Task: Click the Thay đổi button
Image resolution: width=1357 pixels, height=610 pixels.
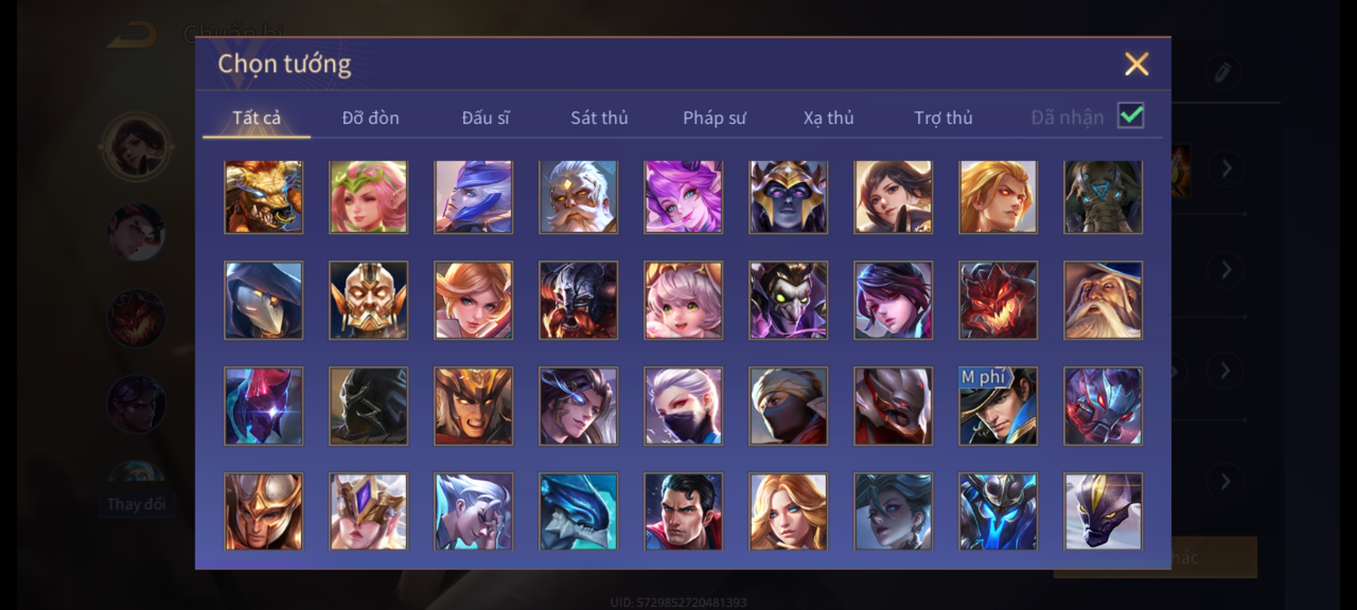Action: (x=136, y=504)
